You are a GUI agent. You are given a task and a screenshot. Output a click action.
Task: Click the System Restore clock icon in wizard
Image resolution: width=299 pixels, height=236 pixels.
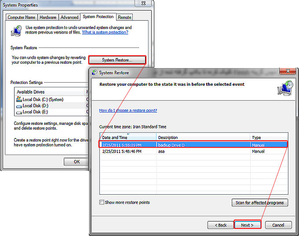(x=284, y=88)
